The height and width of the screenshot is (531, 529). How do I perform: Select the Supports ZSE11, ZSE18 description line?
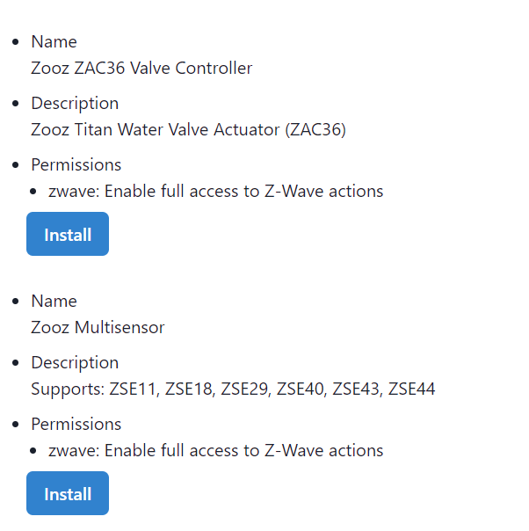pos(233,389)
